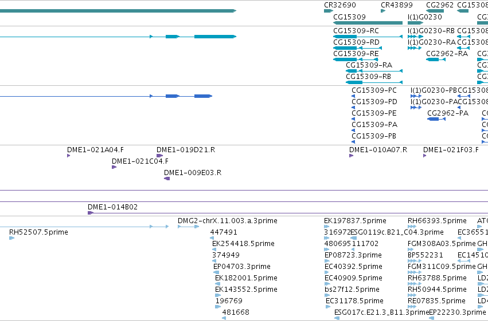This screenshot has width=488, height=321.
Task: Open EST bs27f12.5prime
Action: [x=352, y=290]
